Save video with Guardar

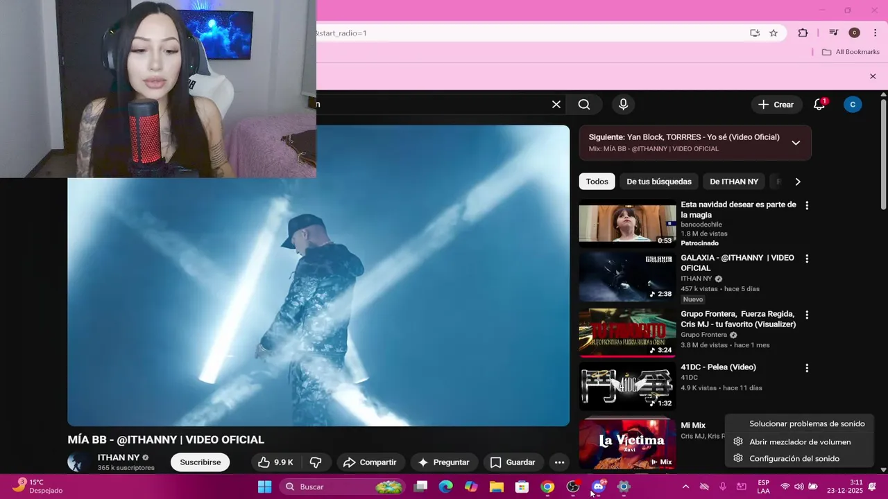(x=513, y=462)
